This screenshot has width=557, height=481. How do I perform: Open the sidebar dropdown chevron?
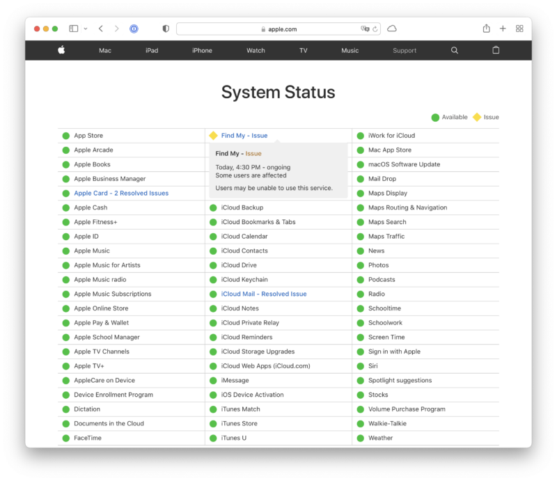(86, 29)
